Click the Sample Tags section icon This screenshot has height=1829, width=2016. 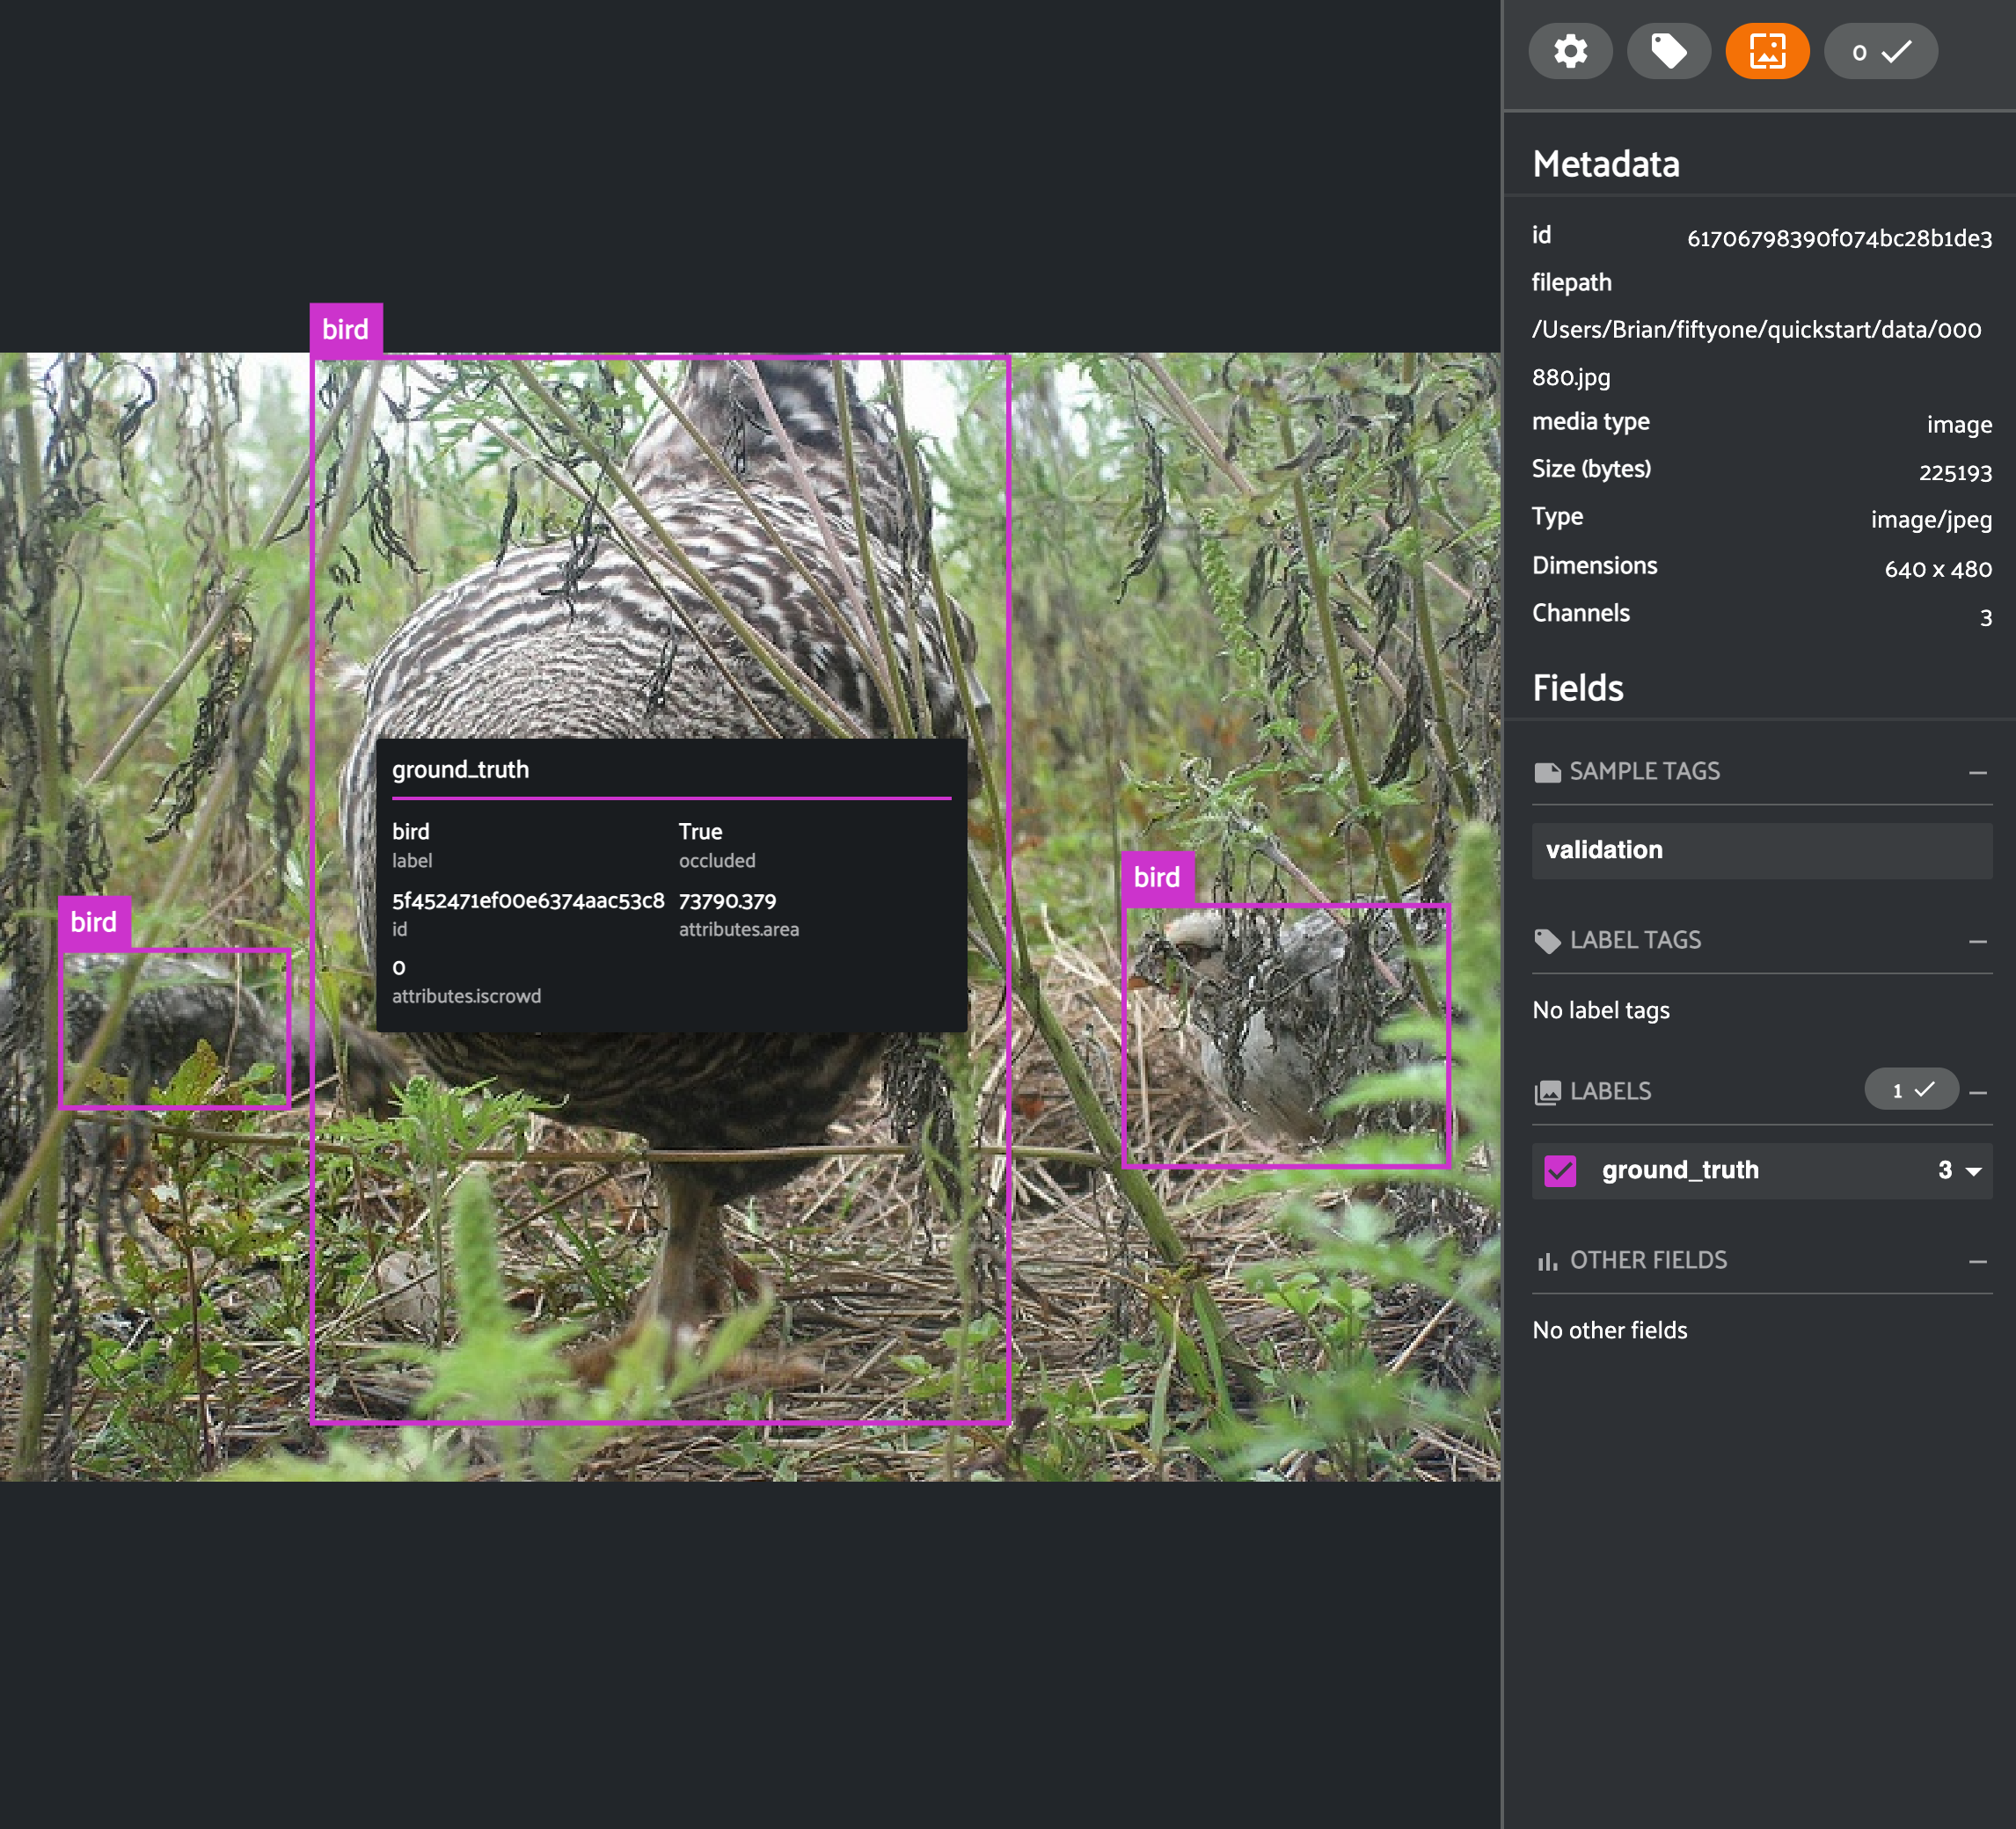click(x=1547, y=771)
